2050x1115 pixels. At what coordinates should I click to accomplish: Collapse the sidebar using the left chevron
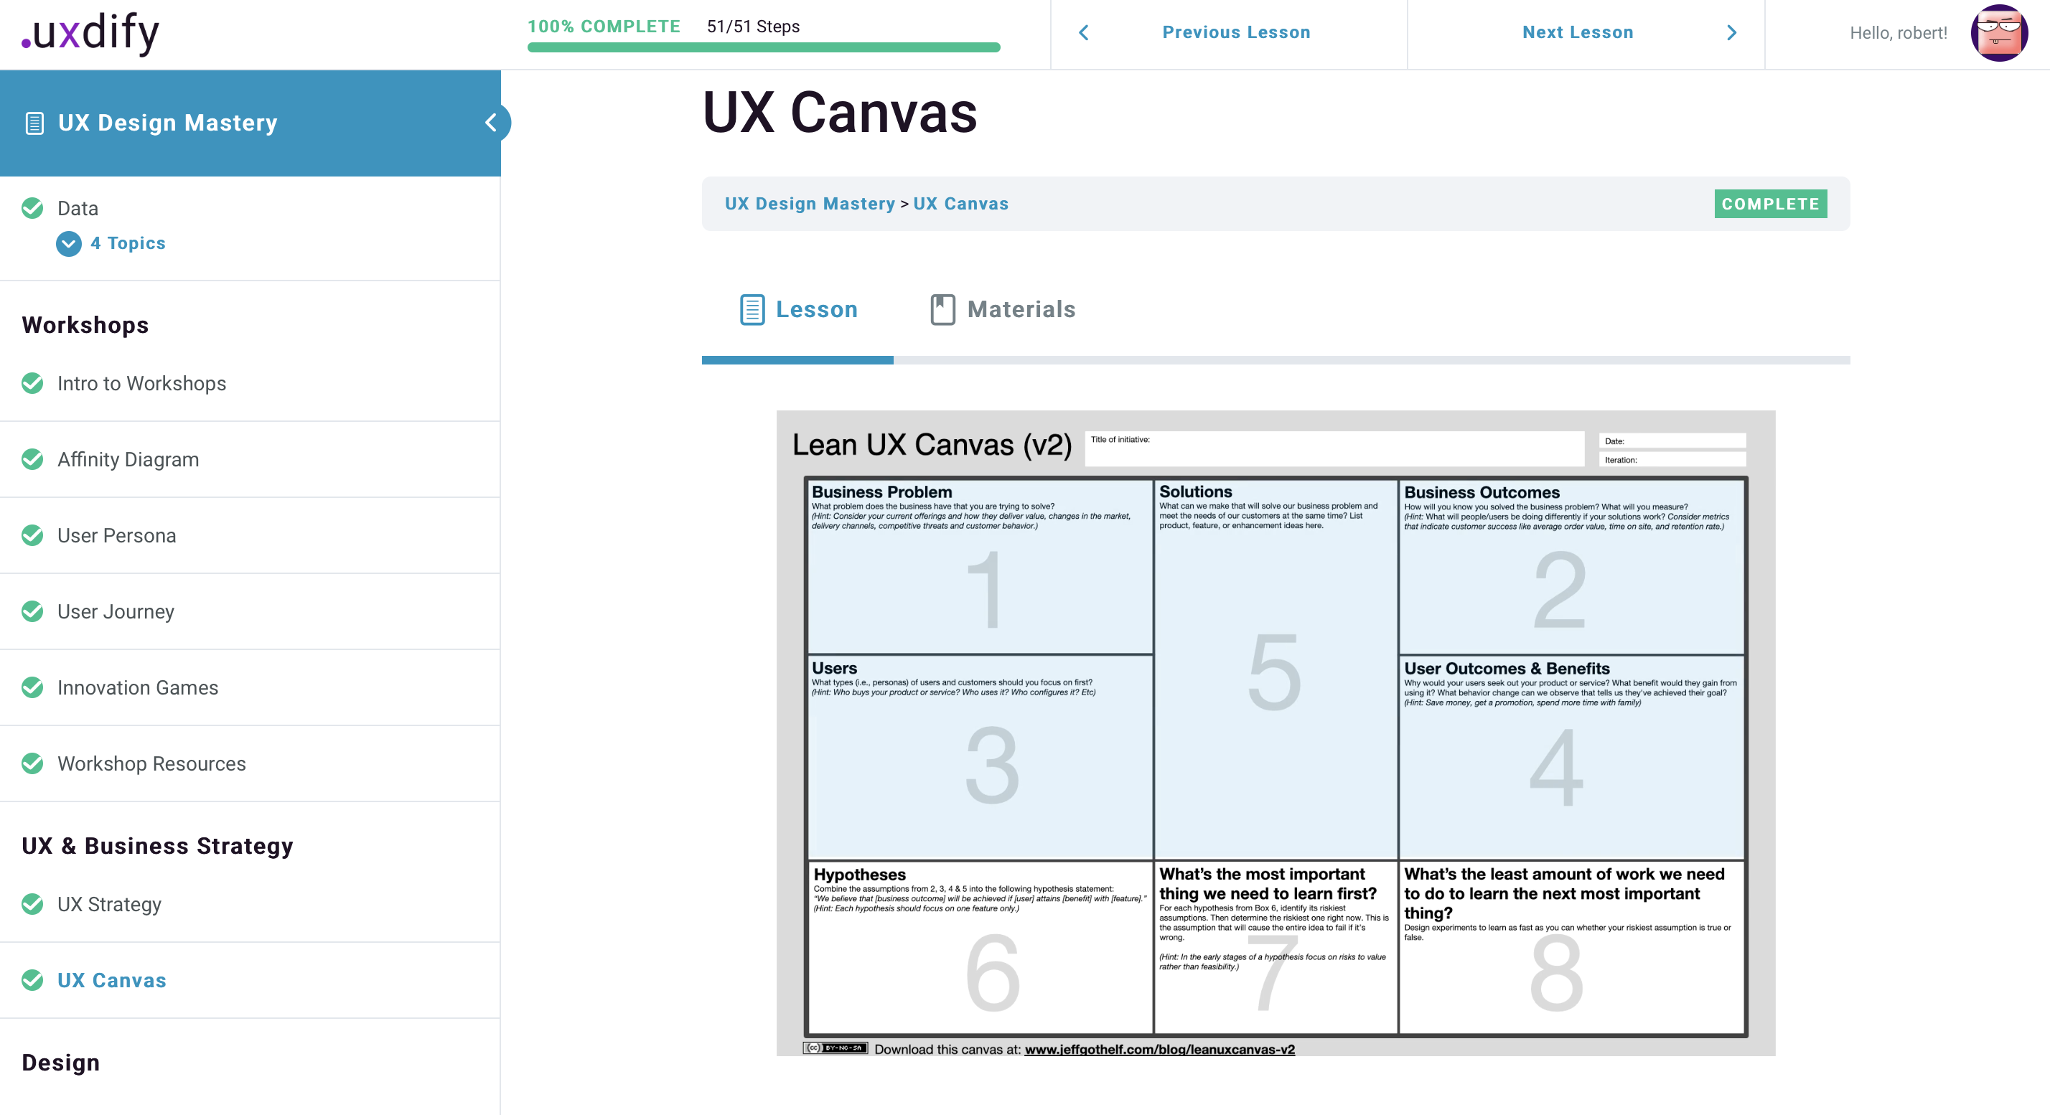(491, 123)
